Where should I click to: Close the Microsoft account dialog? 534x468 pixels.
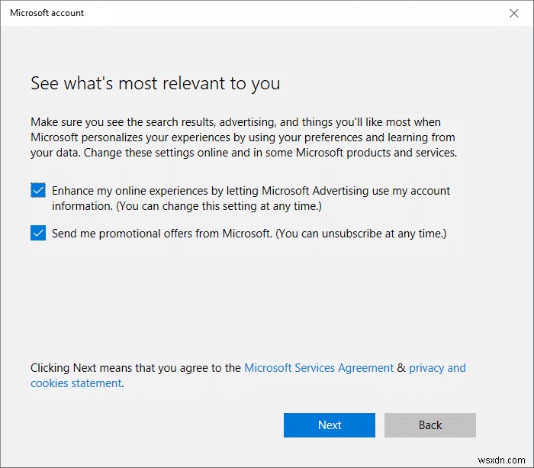(513, 13)
